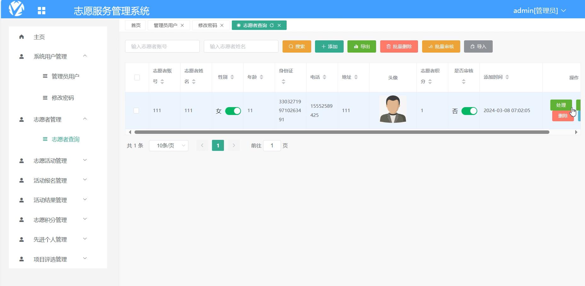The height and width of the screenshot is (286, 585).
Task: Click 删除 for volunteer 111
Action: click(x=563, y=116)
